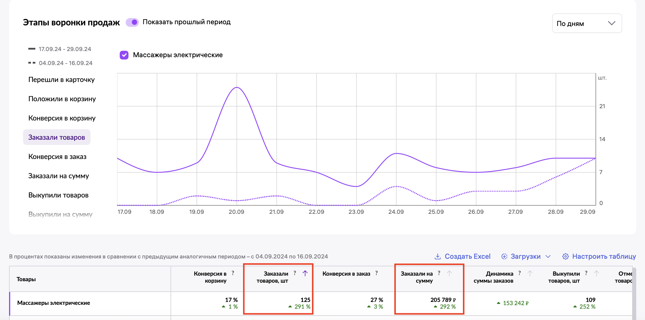Select 'Конверсия в корзину' funnel stage
The height and width of the screenshot is (320, 645).
[x=62, y=118]
